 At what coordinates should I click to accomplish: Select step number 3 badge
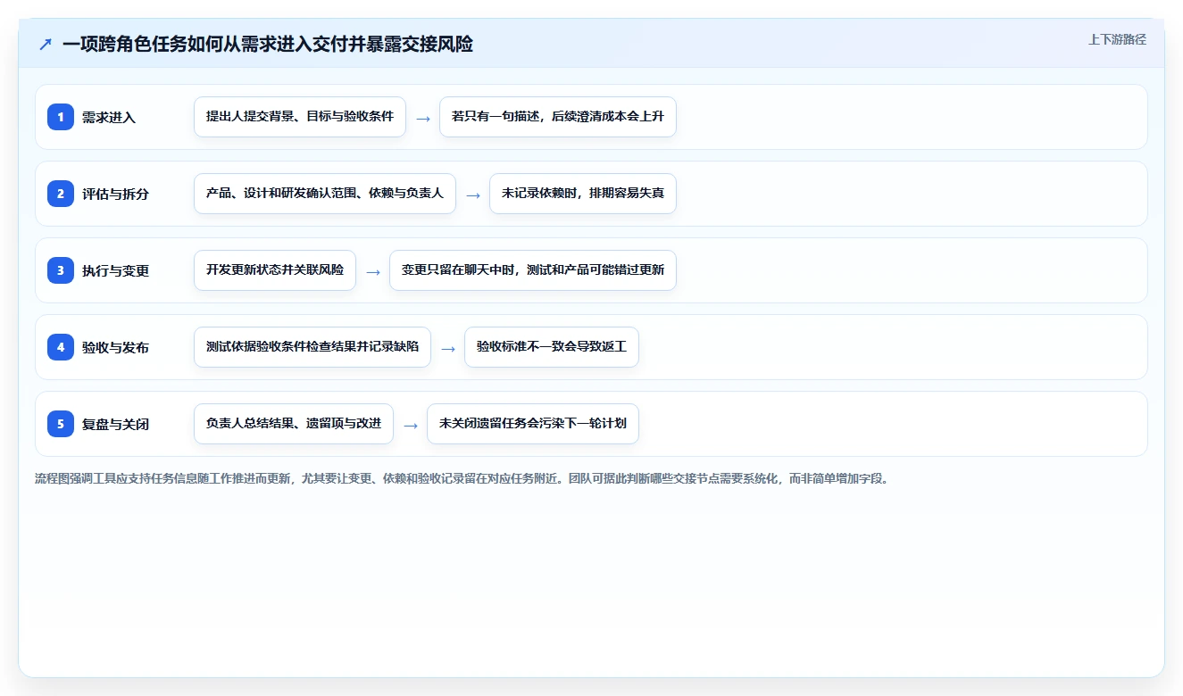pos(61,270)
